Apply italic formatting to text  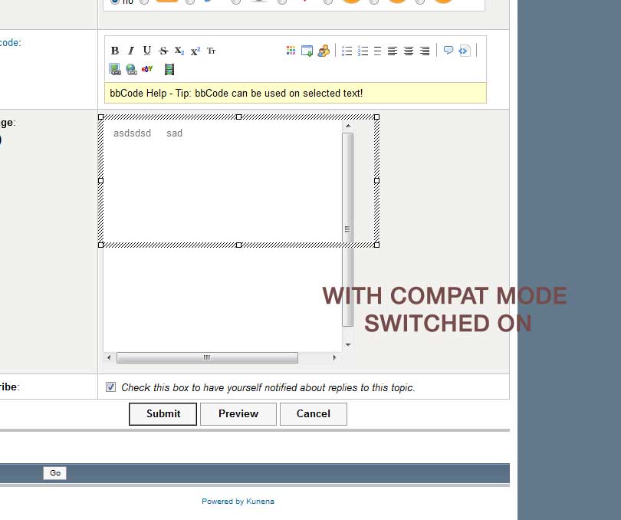(x=131, y=51)
